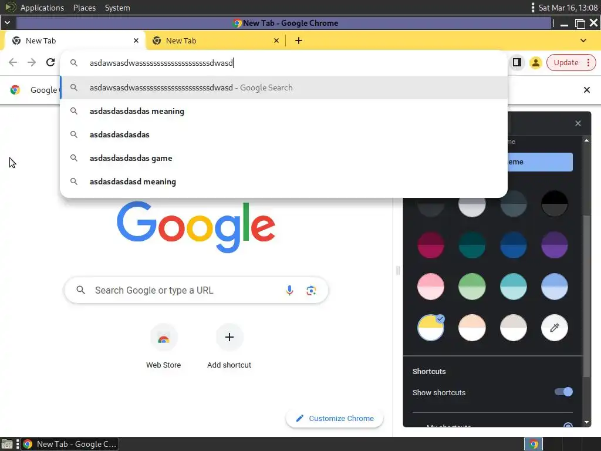Select the light green theme swatch
The image size is (601, 451).
click(472, 287)
